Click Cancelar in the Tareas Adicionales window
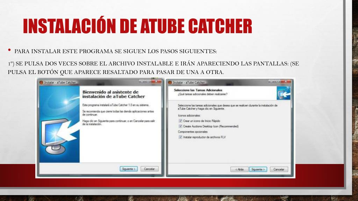The width and height of the screenshot is (358, 201). tap(279, 169)
